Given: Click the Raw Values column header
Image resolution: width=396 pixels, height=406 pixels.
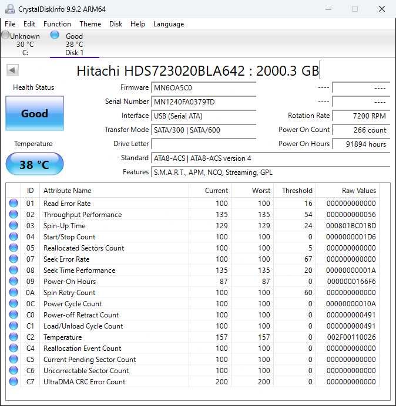Looking at the screenshot, I should pyautogui.click(x=347, y=191).
